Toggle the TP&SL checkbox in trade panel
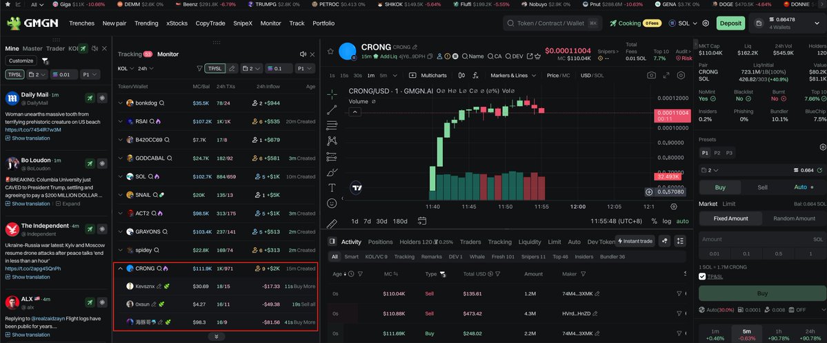The height and width of the screenshot is (343, 827). click(702, 276)
